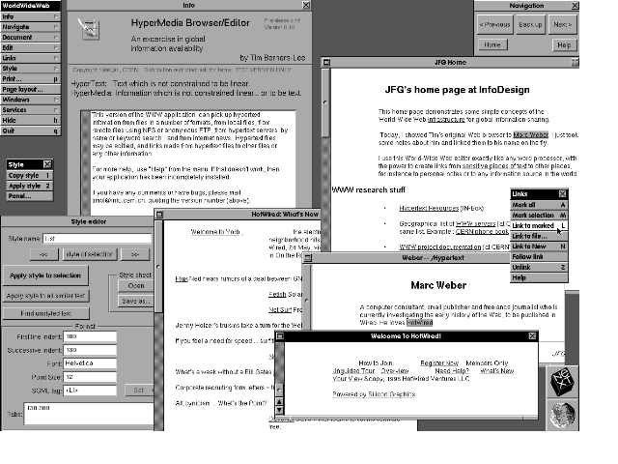Click the document icon in Info window

coord(89,29)
